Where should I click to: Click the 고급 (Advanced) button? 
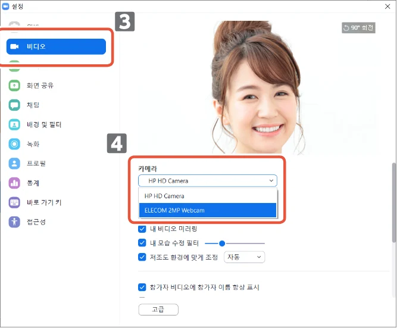point(158,310)
